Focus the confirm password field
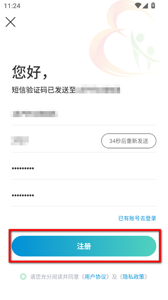Viewport: 168px width, 300px height. tap(84, 195)
